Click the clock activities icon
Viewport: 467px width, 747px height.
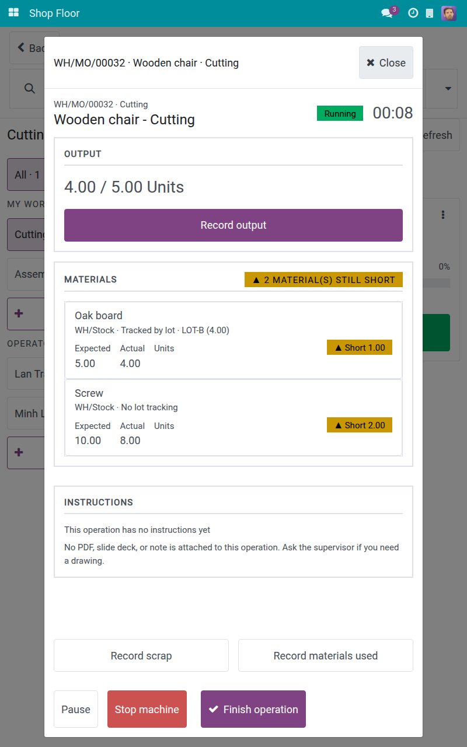click(x=413, y=13)
